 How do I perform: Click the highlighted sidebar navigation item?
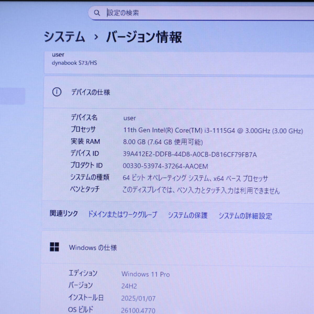tap(13, 96)
